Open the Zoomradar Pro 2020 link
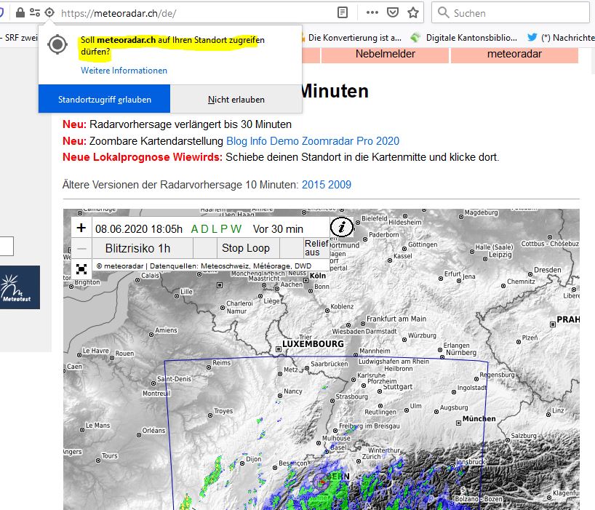 pyautogui.click(x=351, y=141)
